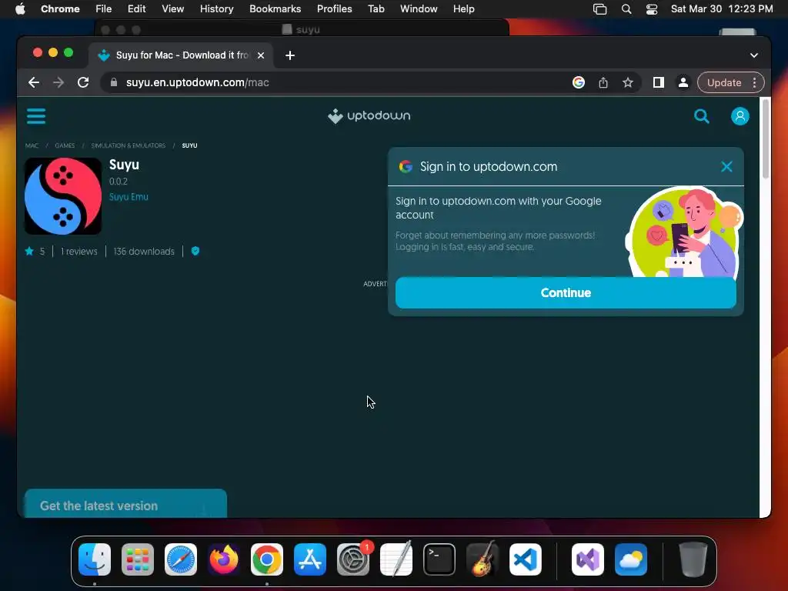Close the Google sign-in popup
This screenshot has width=788, height=591.
(x=726, y=166)
